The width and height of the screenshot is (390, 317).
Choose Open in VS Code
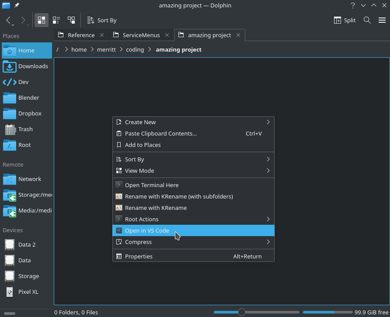pos(193,231)
